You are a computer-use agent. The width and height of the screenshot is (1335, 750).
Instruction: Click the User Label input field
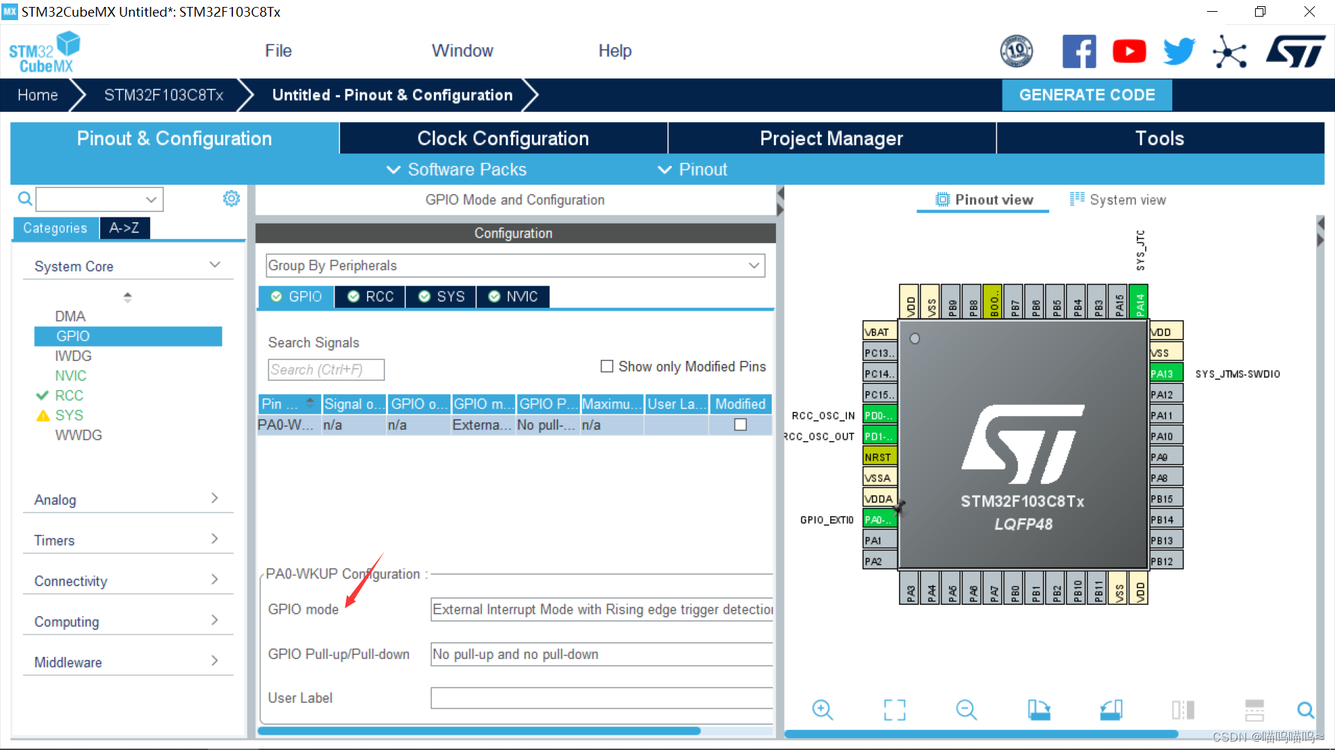[601, 698]
